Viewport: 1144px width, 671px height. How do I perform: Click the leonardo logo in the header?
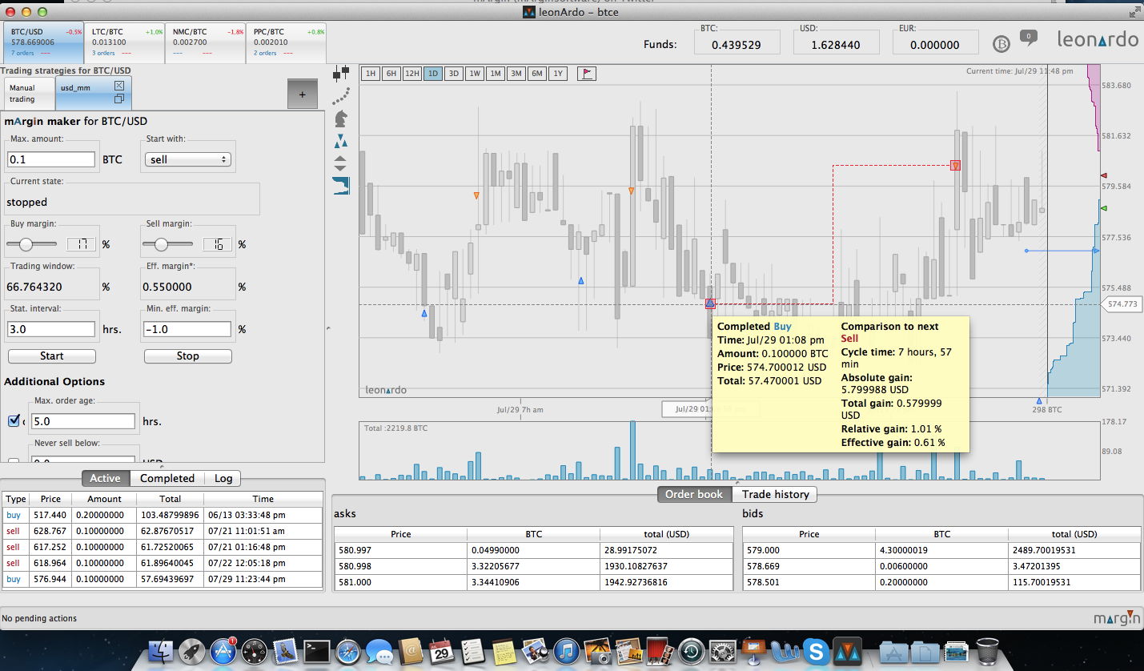[x=1098, y=38]
